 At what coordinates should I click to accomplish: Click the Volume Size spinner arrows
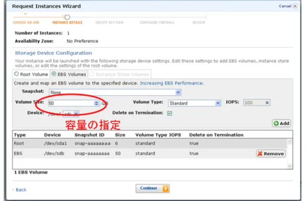pyautogui.click(x=96, y=103)
